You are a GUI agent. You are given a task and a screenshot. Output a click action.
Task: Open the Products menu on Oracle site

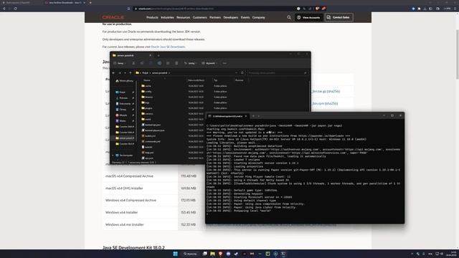tap(152, 17)
